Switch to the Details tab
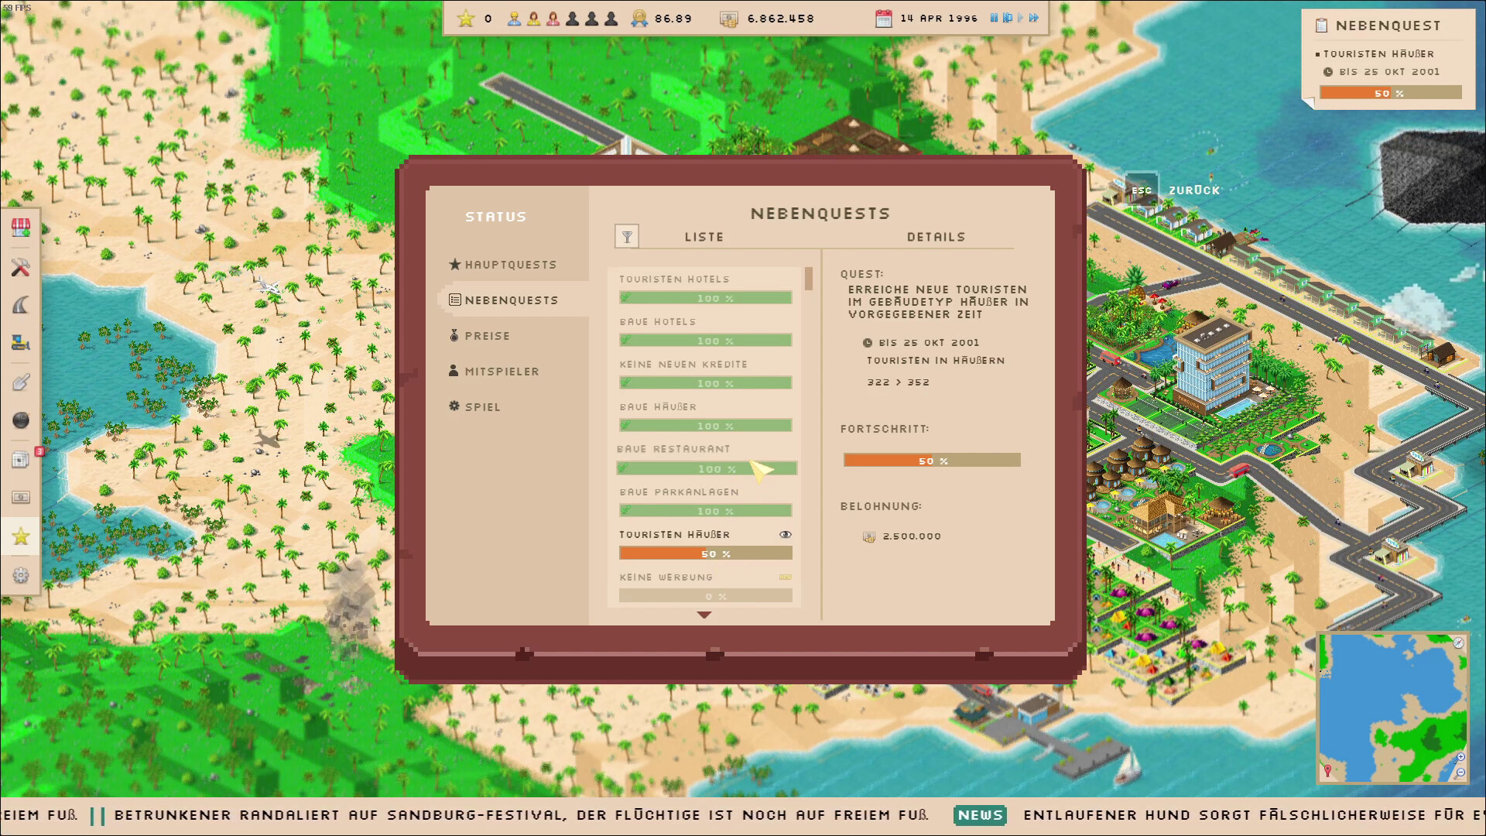Image resolution: width=1486 pixels, height=836 pixels. pos(936,237)
